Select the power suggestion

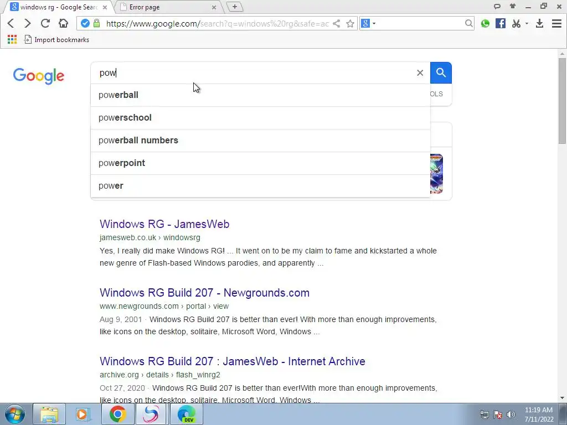coord(260,186)
